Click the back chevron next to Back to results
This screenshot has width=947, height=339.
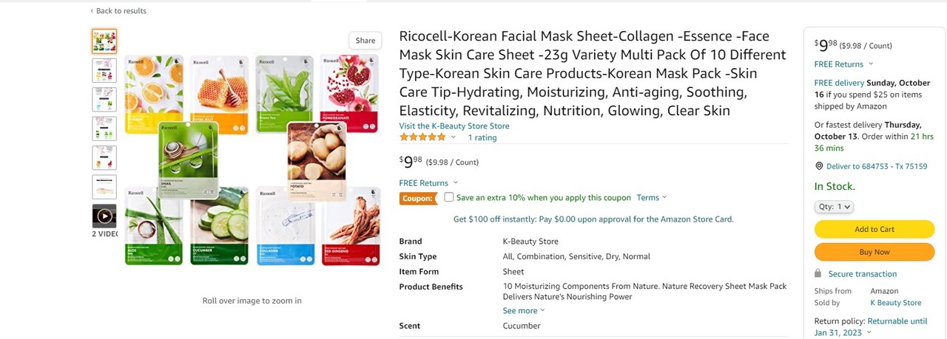92,11
